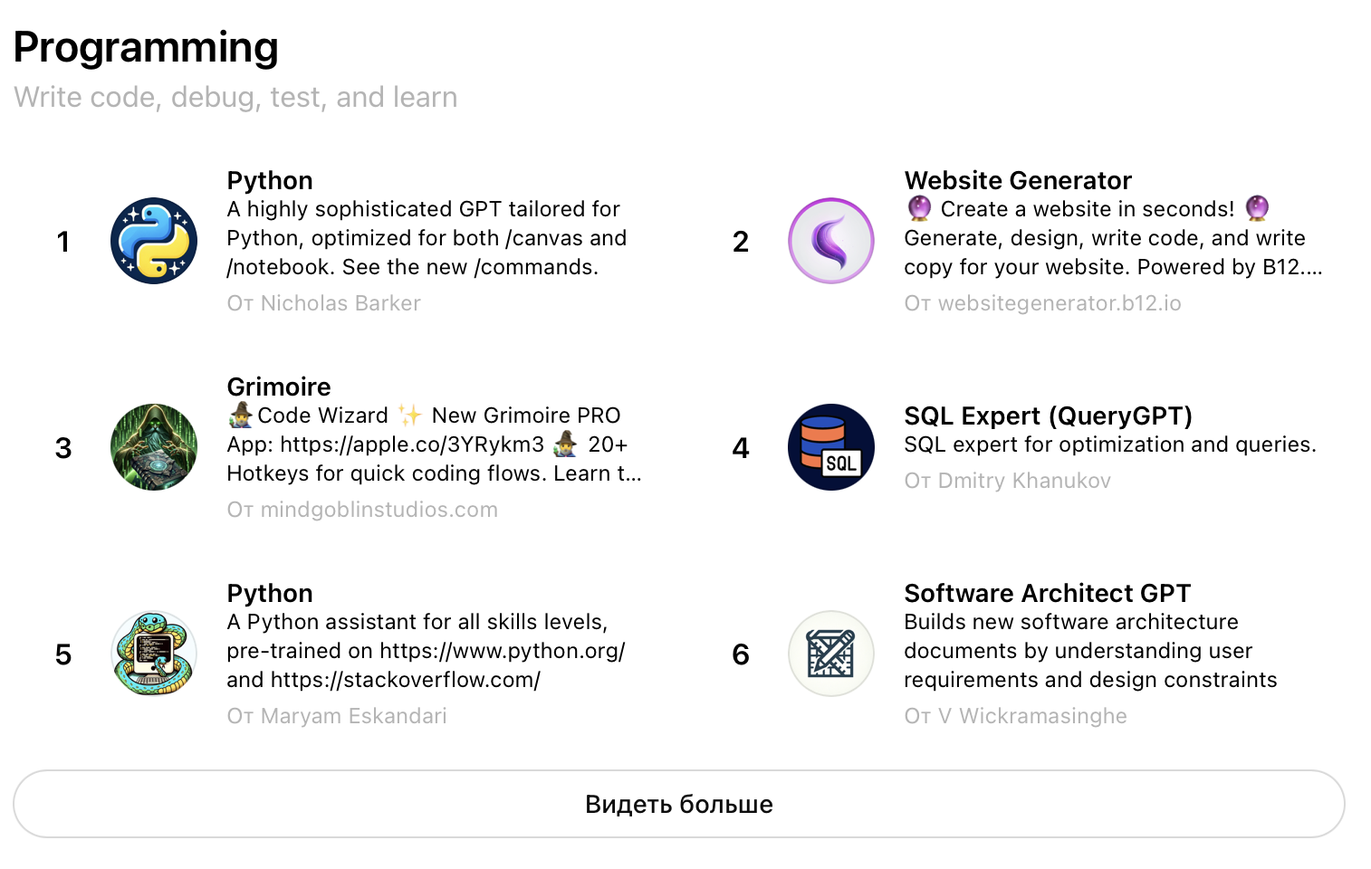The image size is (1371, 869).
Task: Open Python by Maryam Eskandari title
Action: click(270, 593)
